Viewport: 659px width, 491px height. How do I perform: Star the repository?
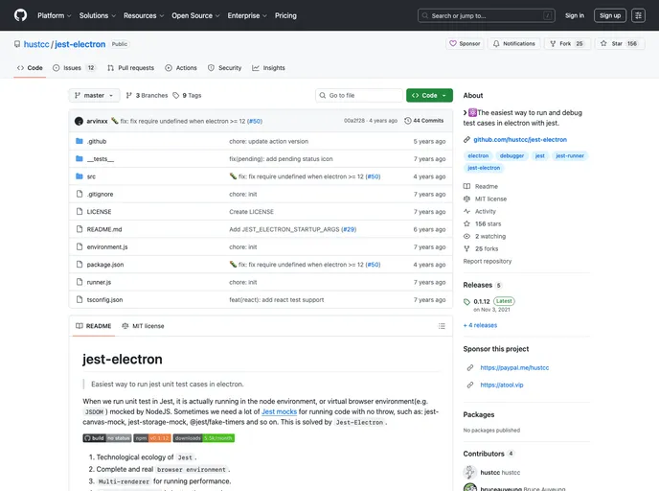pos(619,44)
